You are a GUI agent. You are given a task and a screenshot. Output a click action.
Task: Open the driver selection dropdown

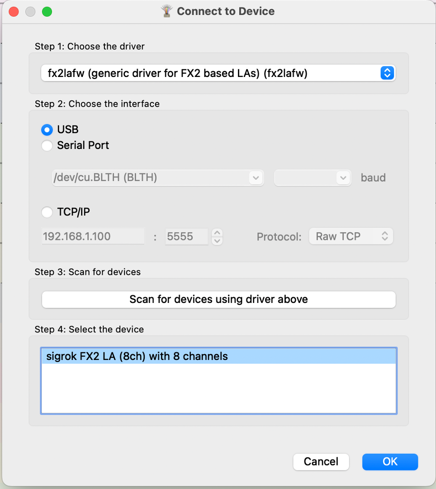tap(218, 73)
